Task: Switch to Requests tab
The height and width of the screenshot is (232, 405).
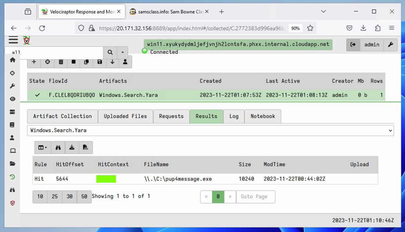Action: click(x=171, y=116)
